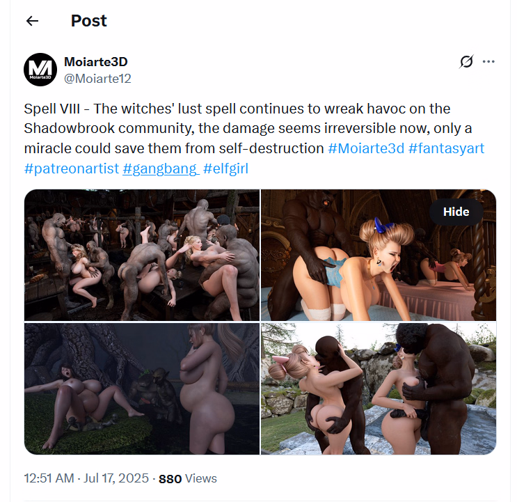The image size is (517, 502).
Task: Open the post's more options ellipsis
Action: [488, 61]
